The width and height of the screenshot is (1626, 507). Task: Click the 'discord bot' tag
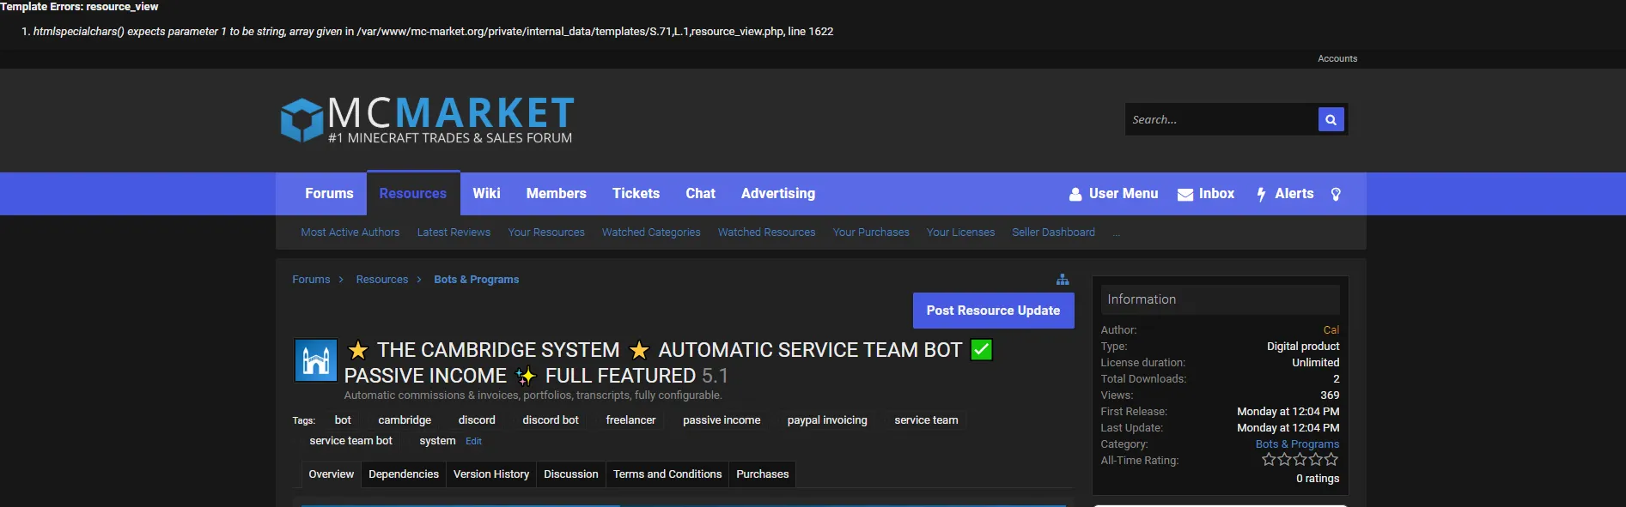[x=551, y=420]
